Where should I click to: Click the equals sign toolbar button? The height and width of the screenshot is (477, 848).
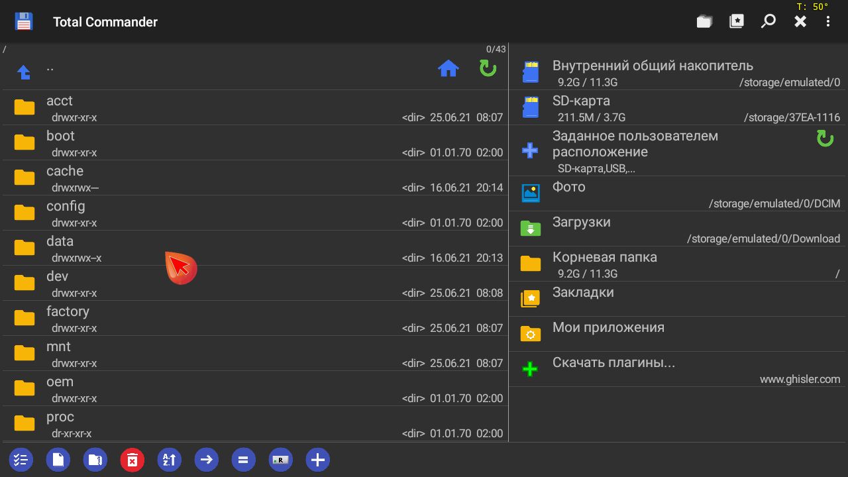[243, 460]
